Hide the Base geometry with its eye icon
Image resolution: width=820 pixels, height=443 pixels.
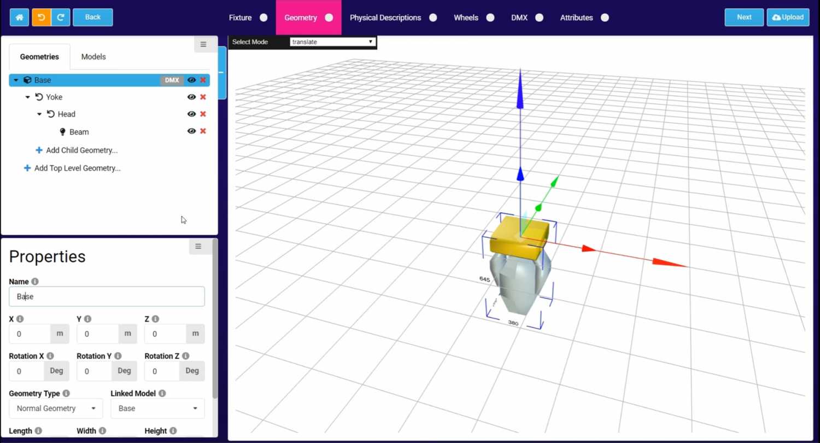click(x=191, y=80)
